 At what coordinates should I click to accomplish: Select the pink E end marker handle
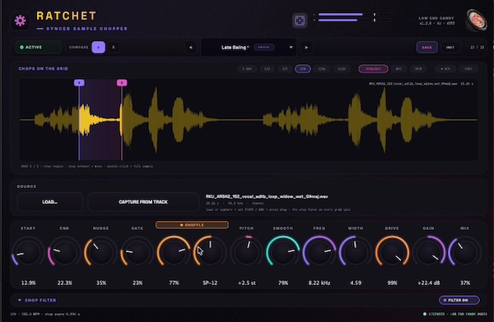[x=122, y=83]
